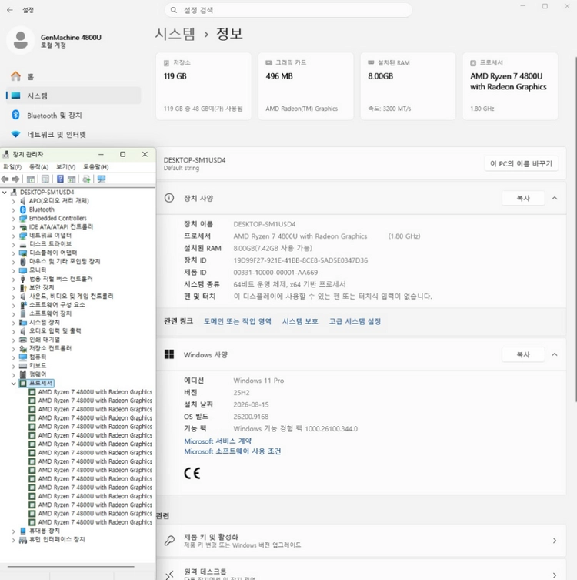Click the info icon next to 장치 사양
Image resolution: width=577 pixels, height=580 pixels.
coord(169,198)
